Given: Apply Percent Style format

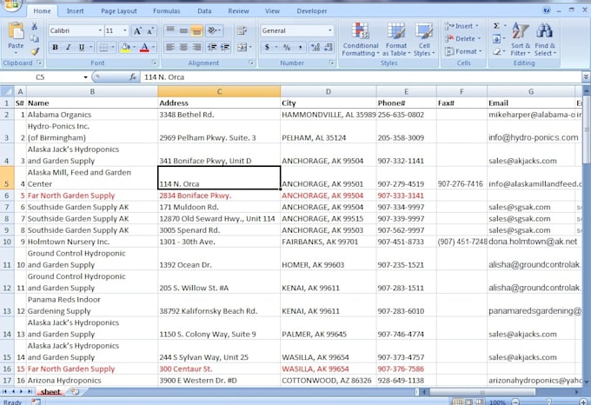Looking at the screenshot, I should [287, 47].
